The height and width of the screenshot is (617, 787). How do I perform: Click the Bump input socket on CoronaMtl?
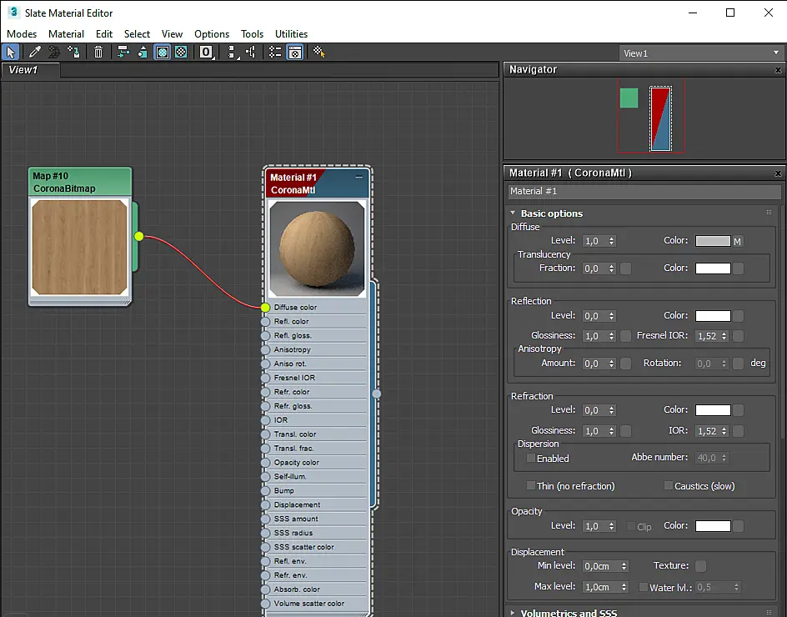coord(265,490)
